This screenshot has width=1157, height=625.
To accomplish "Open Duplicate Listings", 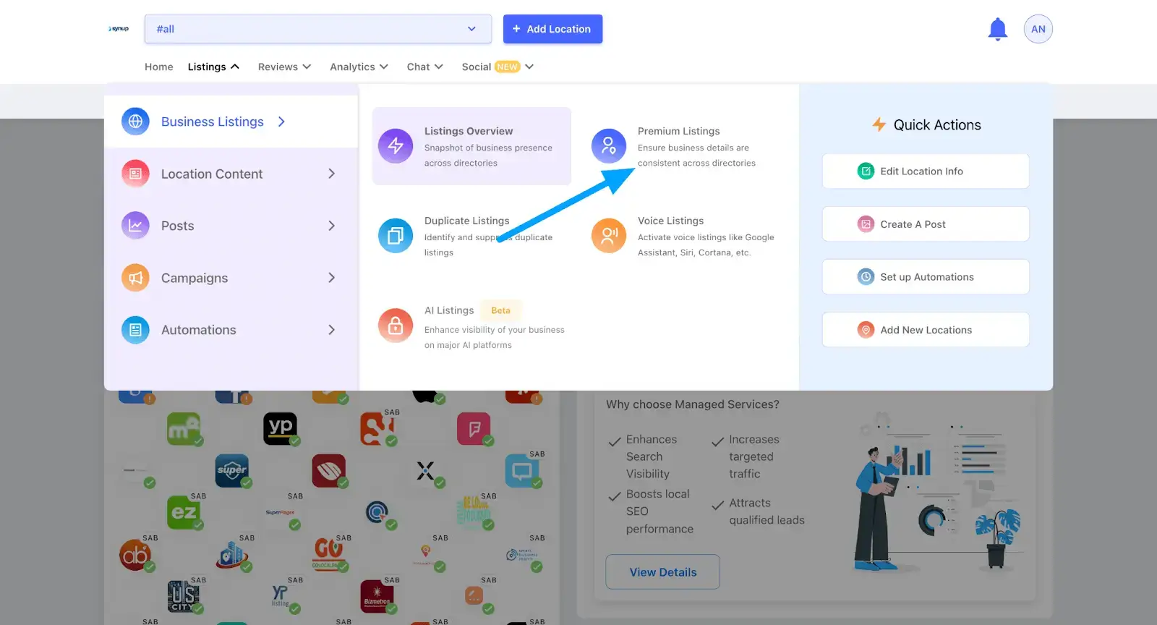I will [471, 236].
